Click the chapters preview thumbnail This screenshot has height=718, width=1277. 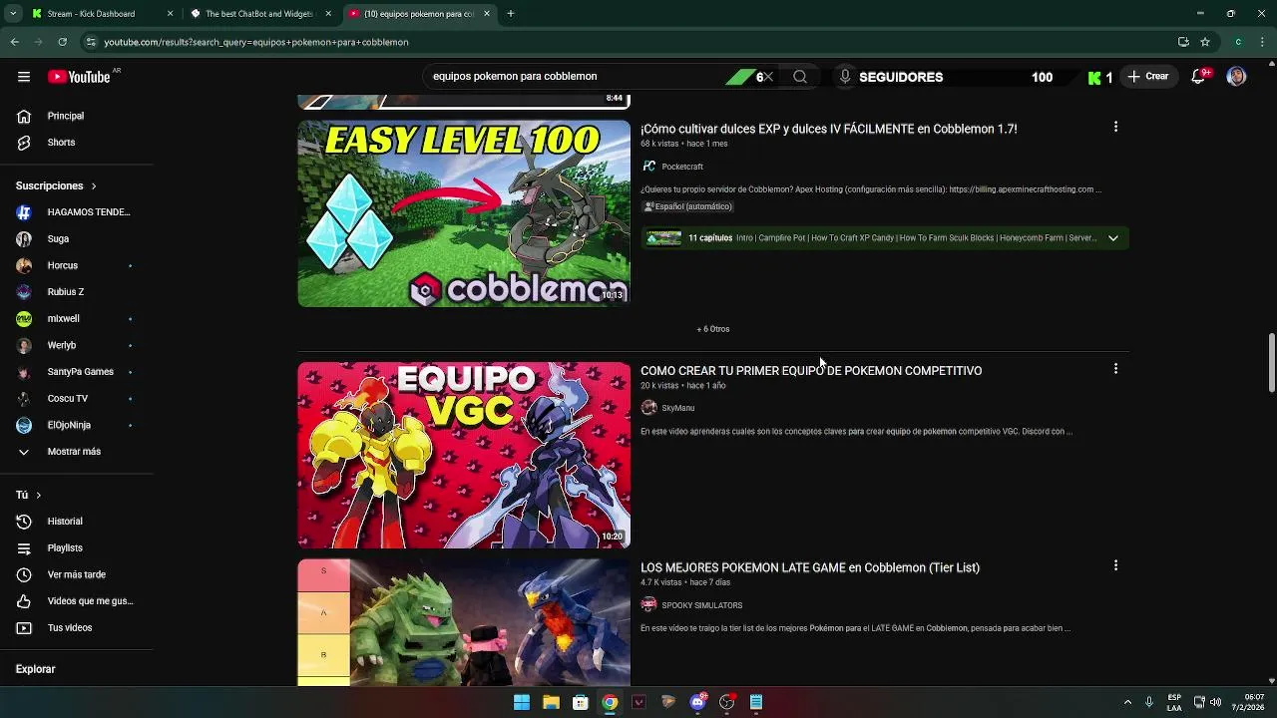pos(663,238)
